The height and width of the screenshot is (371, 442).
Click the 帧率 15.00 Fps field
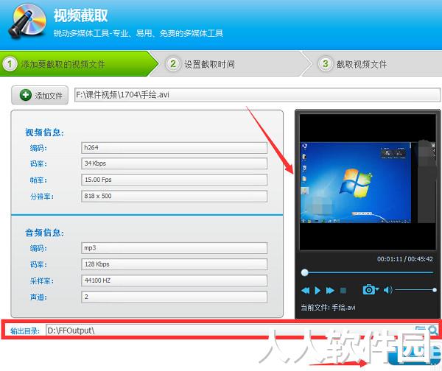pos(174,180)
